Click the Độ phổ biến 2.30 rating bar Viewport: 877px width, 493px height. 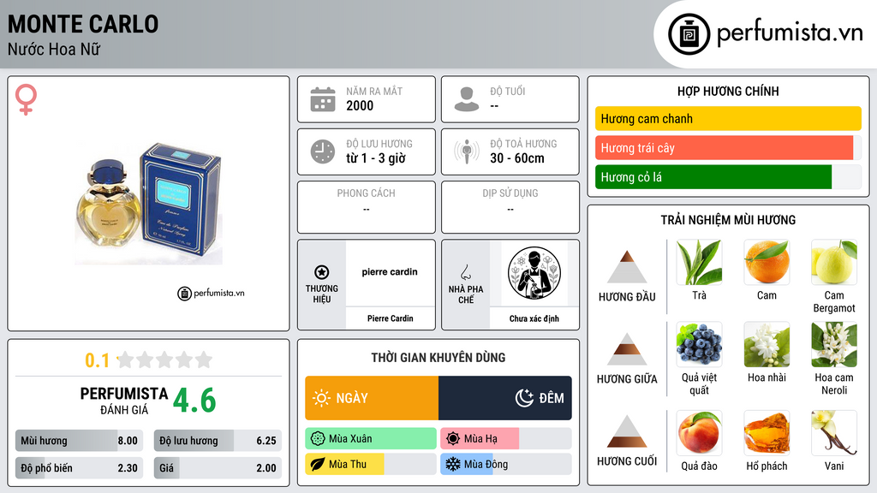tap(79, 468)
